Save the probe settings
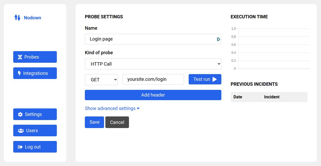Viewport: 321px width, 166px height. click(x=94, y=122)
